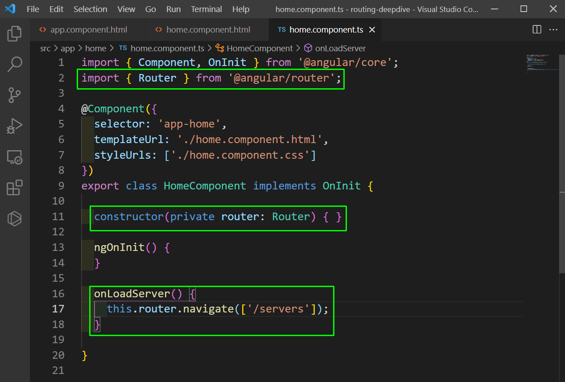Click the 'onLoadServer()' method name on line 16

(138, 294)
